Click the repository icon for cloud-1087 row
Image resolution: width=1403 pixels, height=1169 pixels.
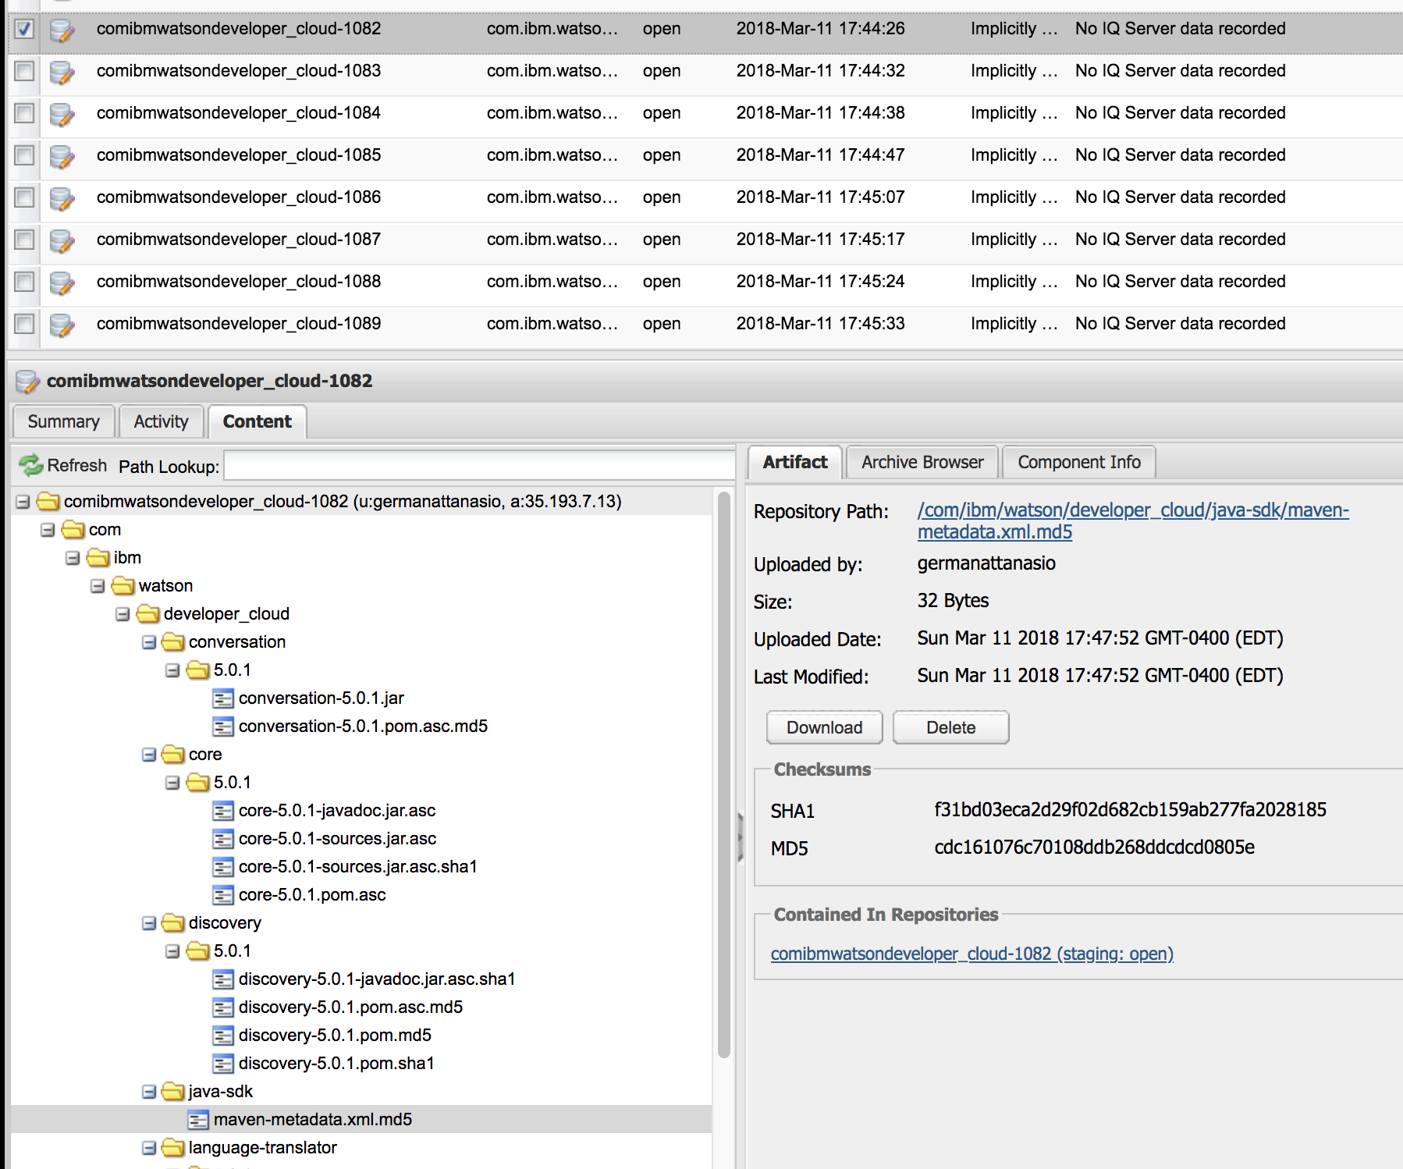[62, 240]
